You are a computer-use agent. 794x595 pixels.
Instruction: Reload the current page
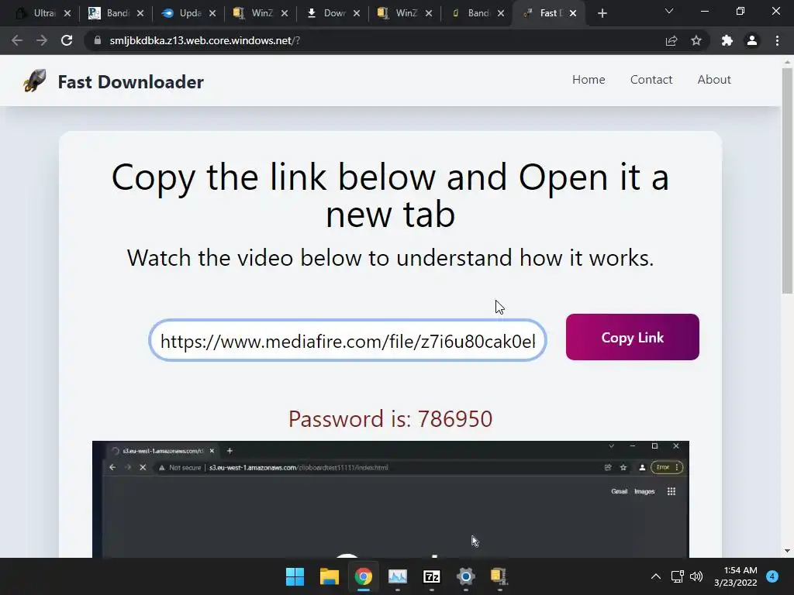(67, 40)
